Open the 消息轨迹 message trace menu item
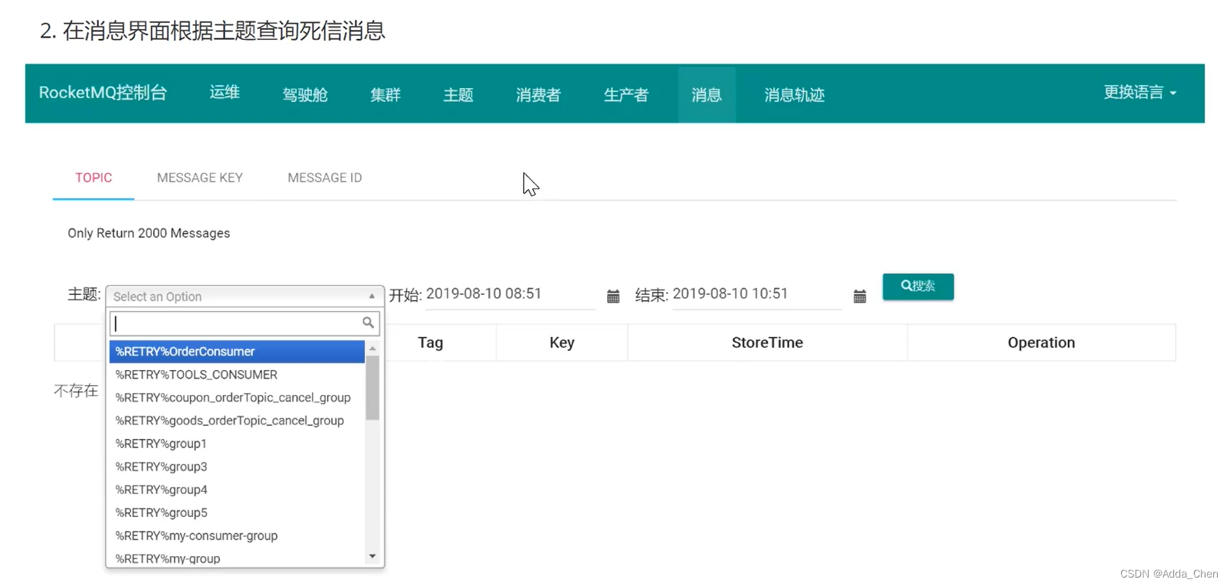This screenshot has height=586, width=1230. pyautogui.click(x=795, y=95)
